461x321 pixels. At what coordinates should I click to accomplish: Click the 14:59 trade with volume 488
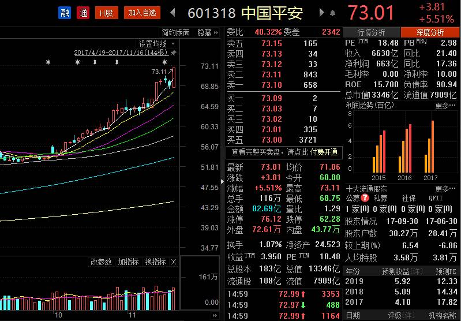click(283, 305)
